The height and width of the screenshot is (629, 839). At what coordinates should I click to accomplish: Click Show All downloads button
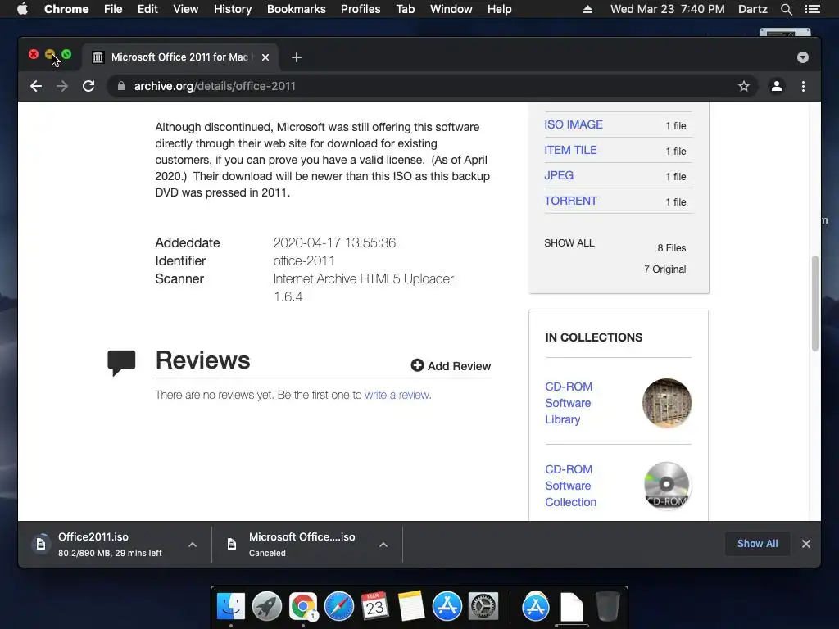(757, 544)
